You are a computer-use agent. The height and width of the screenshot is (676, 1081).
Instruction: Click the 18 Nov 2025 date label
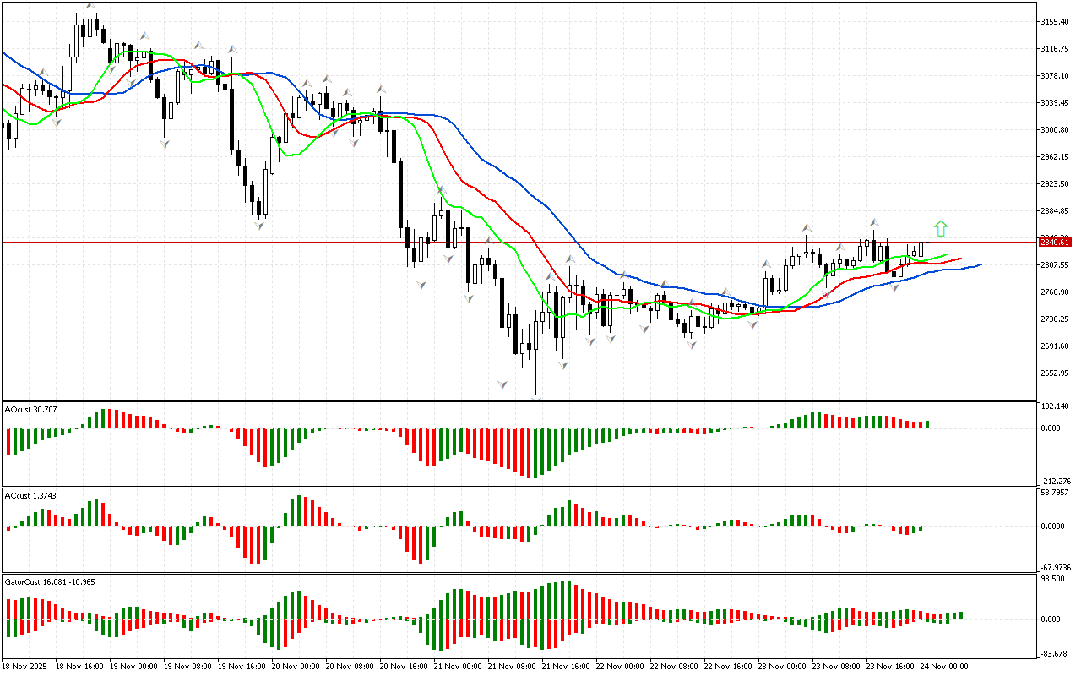coord(26,667)
